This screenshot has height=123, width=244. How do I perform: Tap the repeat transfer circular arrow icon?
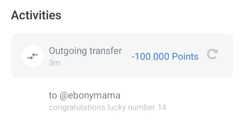(212, 54)
